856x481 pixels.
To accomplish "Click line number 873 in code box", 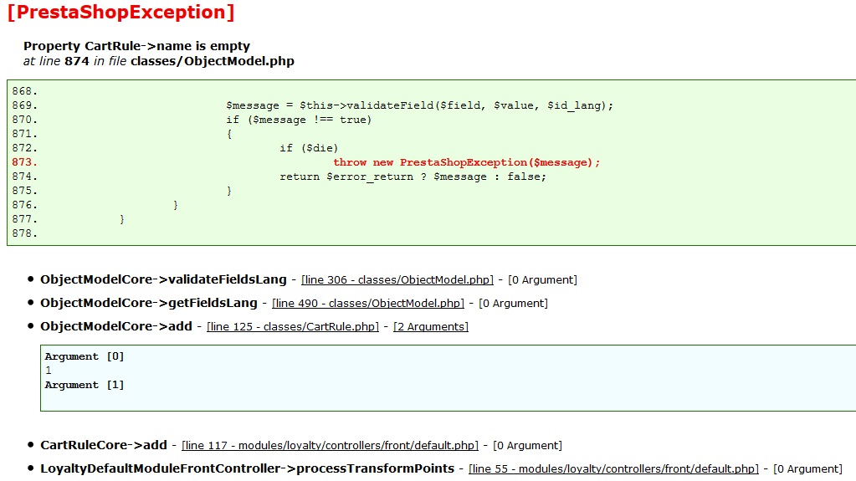I will (24, 162).
